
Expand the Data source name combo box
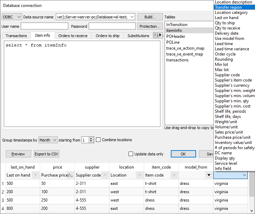[132, 17]
